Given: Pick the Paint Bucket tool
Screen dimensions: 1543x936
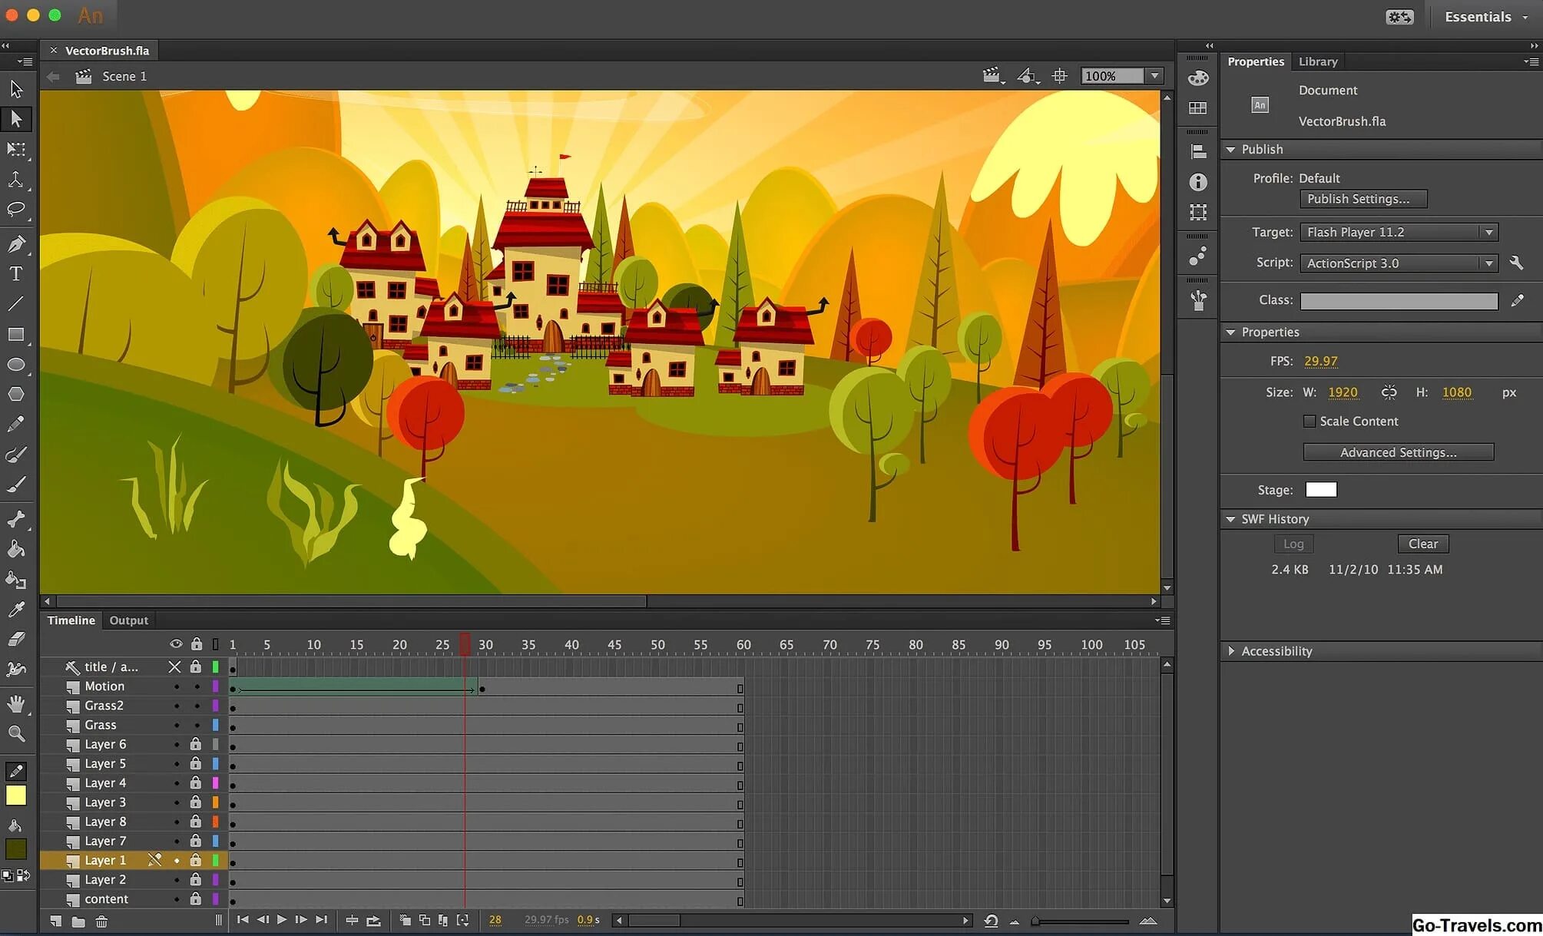Looking at the screenshot, I should click(x=15, y=548).
